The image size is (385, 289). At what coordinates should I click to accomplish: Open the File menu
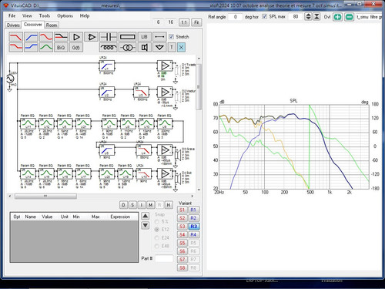point(12,15)
